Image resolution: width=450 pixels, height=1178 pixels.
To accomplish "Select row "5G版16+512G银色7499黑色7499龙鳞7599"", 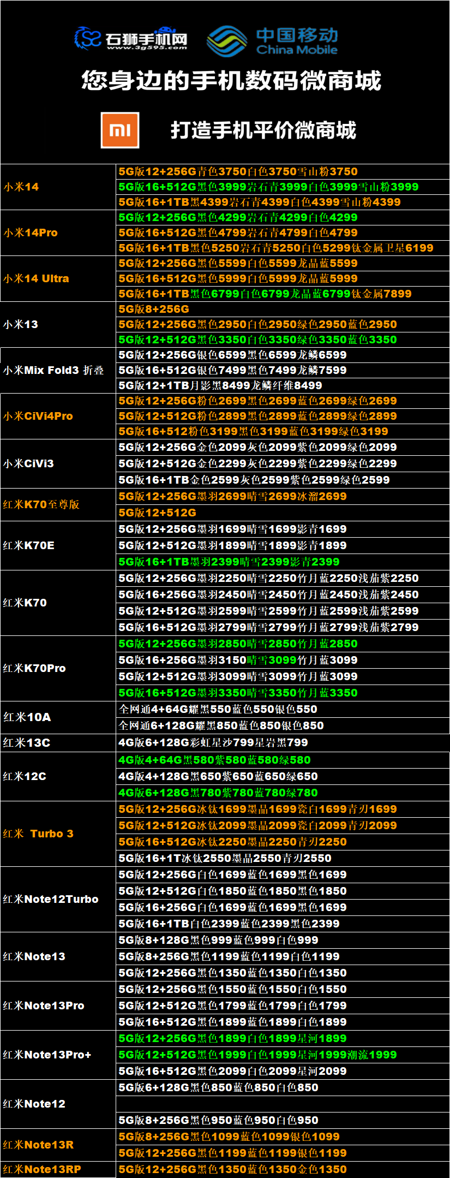I will [x=283, y=370].
